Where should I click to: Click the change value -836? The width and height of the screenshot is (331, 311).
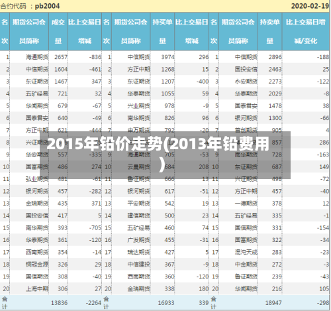click(x=95, y=57)
